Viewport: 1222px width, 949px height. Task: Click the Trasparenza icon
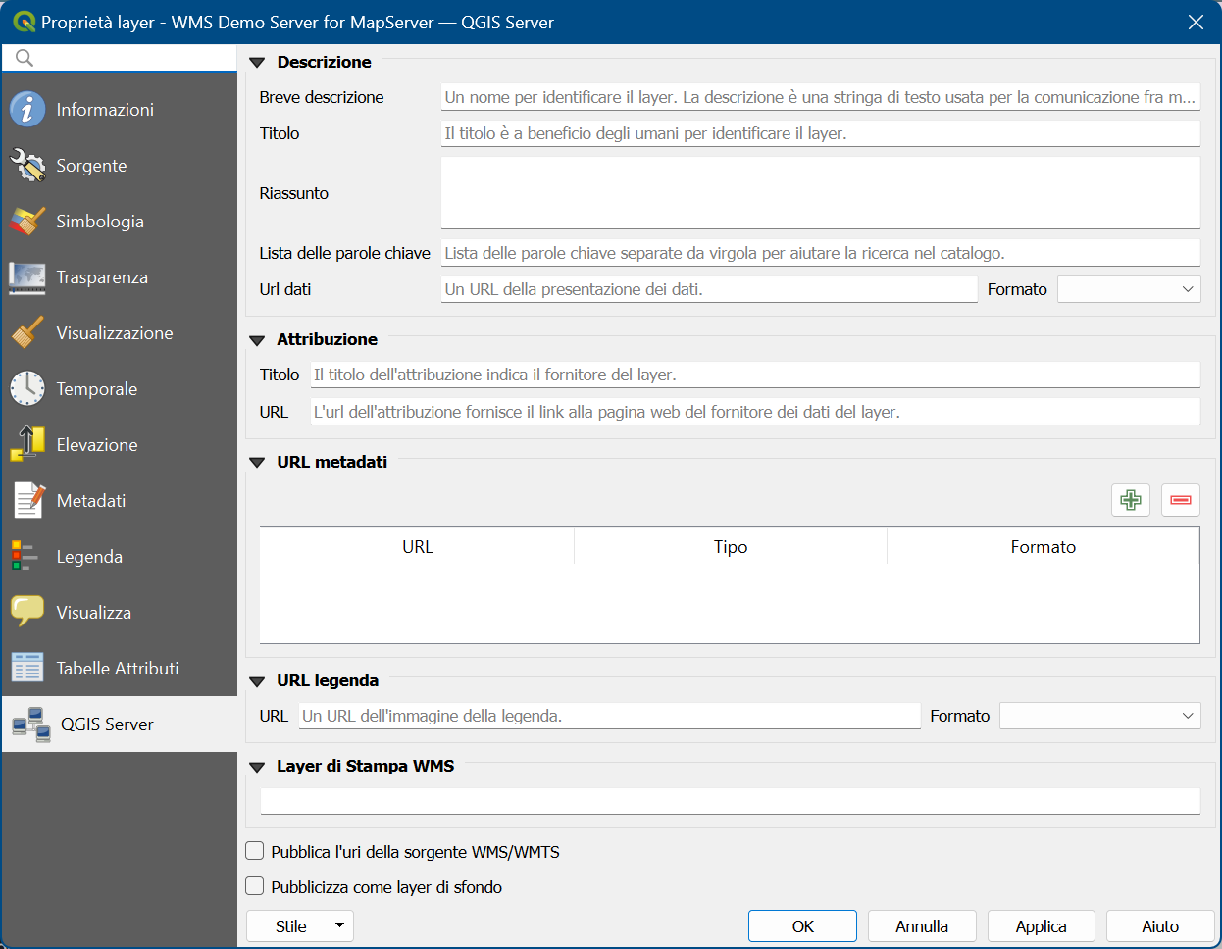[x=27, y=276]
